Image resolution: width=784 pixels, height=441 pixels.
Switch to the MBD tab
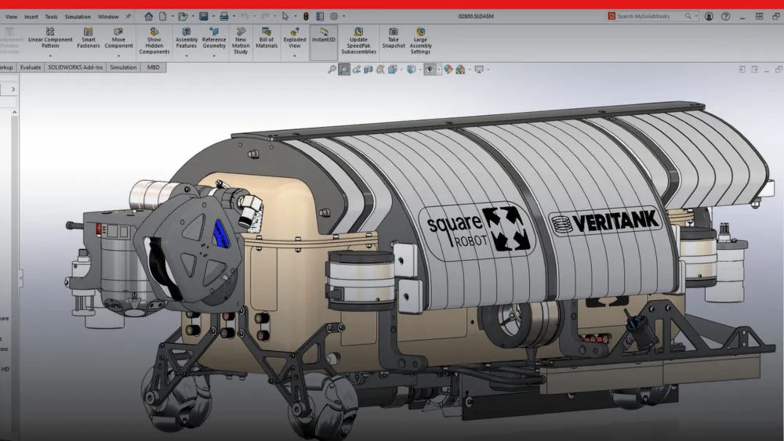153,67
